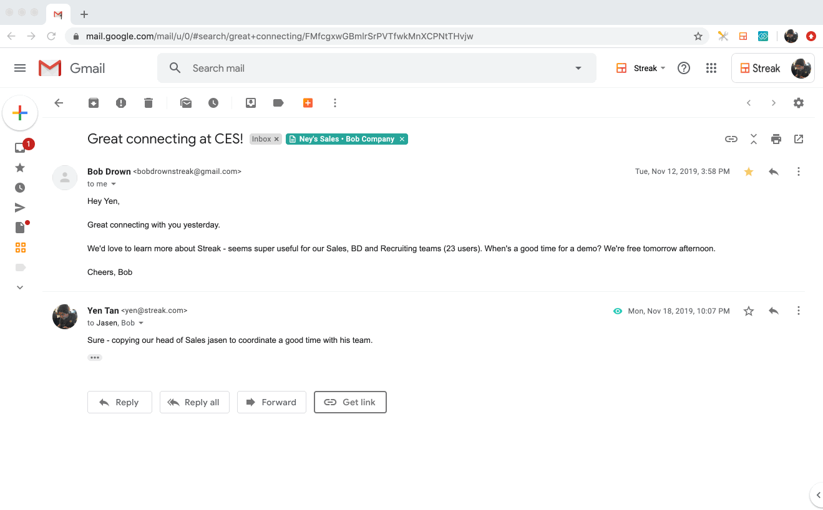The image size is (823, 510).
Task: Open Snoozed clock icon in sidebar
Action: 20,188
